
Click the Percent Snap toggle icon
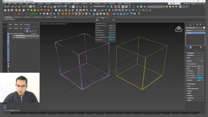coord(84,6)
